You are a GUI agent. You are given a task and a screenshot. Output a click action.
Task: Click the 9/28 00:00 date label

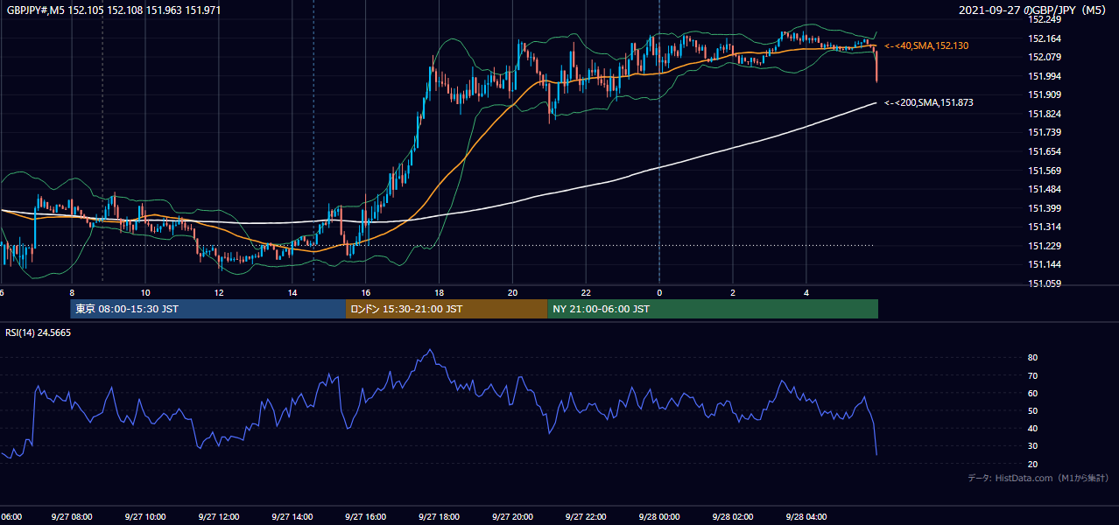point(659,517)
